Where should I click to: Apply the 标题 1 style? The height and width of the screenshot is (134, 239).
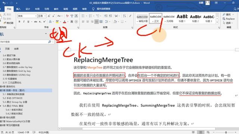(x=182, y=19)
